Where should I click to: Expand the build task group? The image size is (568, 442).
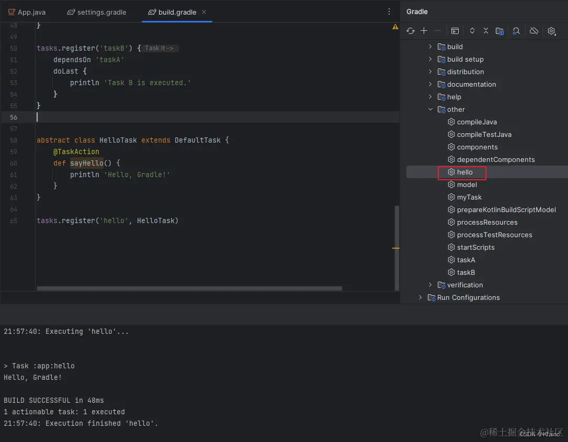click(430, 46)
